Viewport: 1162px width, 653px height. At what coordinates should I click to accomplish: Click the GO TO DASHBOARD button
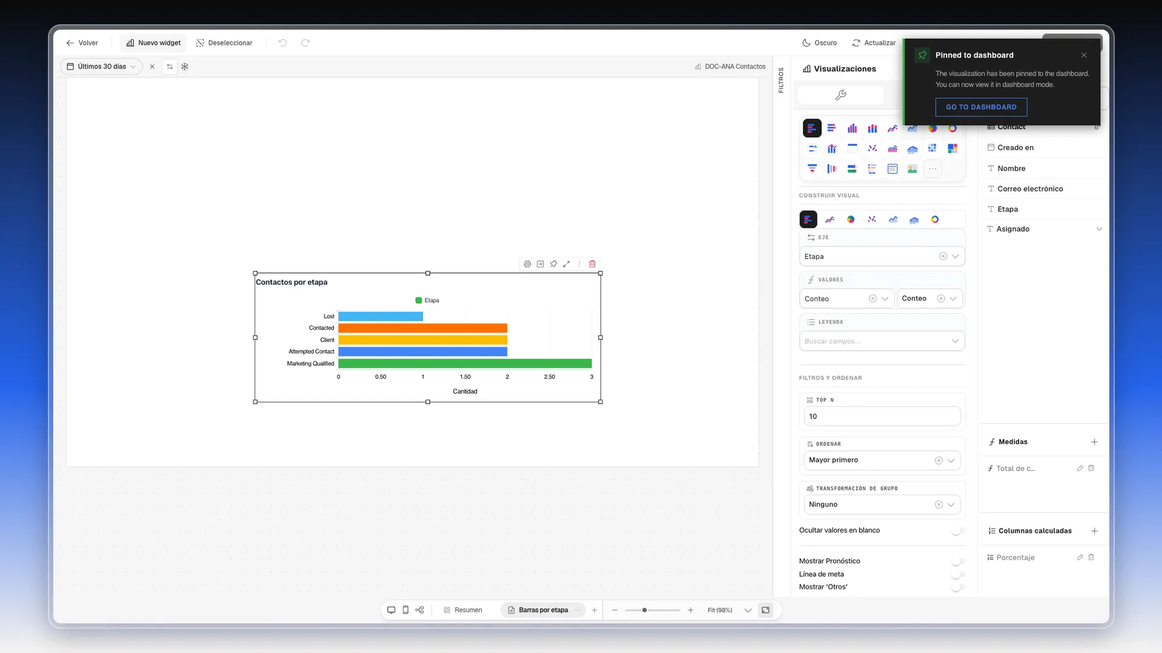click(981, 107)
